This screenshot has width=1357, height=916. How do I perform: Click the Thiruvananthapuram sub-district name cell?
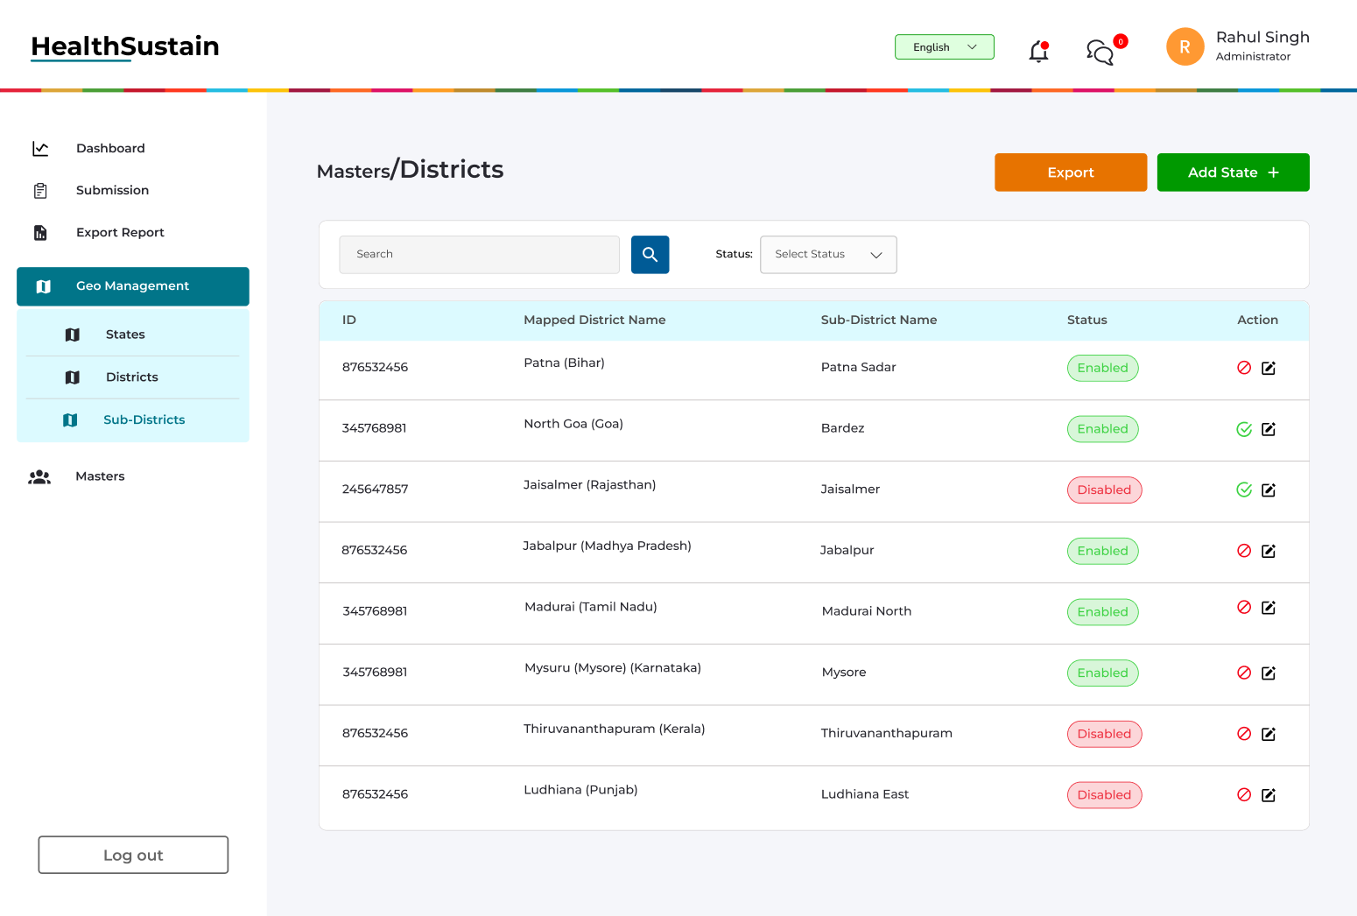click(887, 734)
